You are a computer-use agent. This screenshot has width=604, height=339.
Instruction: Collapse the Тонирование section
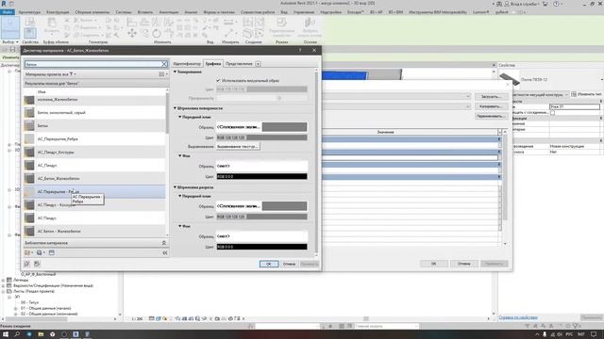point(175,72)
